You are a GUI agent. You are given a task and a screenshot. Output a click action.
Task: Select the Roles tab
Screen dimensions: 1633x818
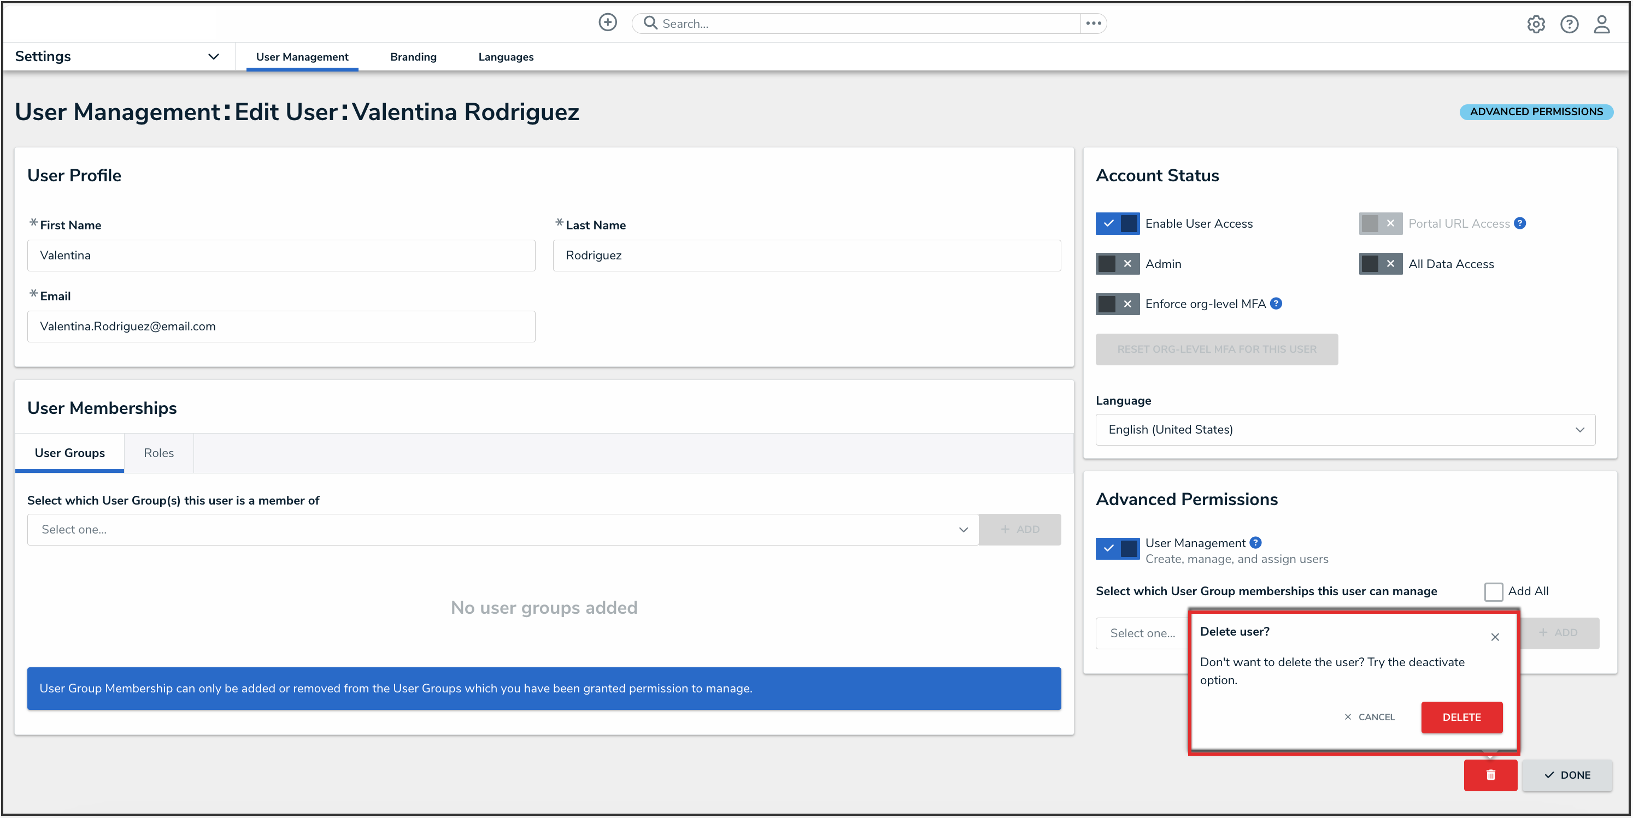(158, 453)
